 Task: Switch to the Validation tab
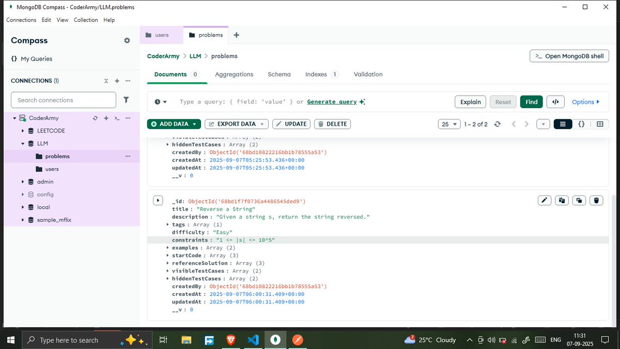tap(368, 74)
